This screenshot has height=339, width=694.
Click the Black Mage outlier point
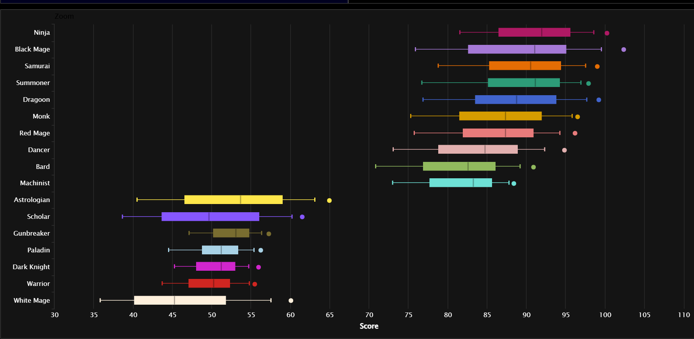coord(623,50)
